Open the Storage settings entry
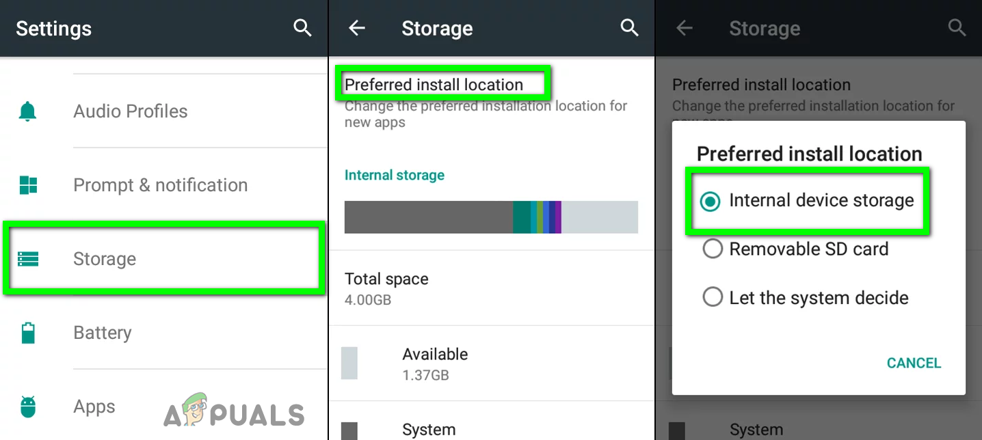The width and height of the screenshot is (982, 440). tap(105, 259)
